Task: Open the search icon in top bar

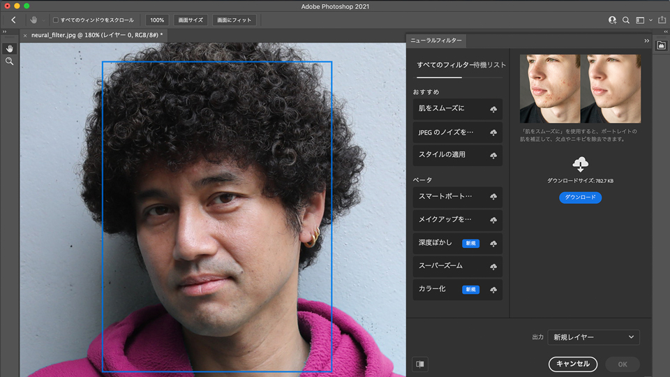Action: [x=626, y=20]
